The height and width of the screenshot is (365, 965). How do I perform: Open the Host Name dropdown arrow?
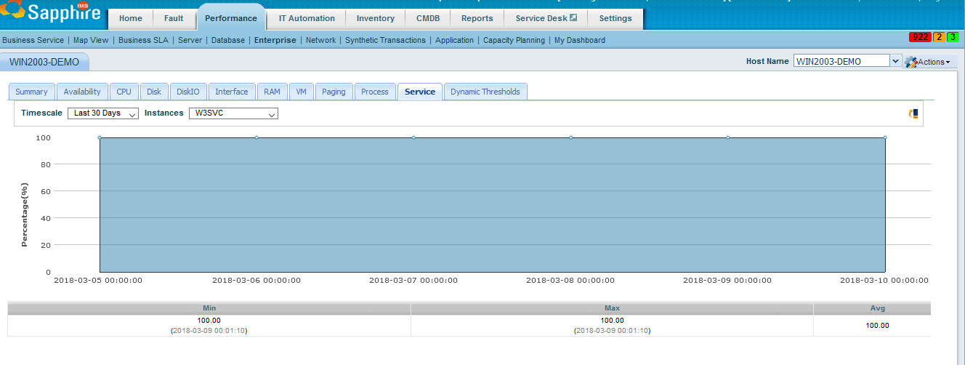[895, 62]
